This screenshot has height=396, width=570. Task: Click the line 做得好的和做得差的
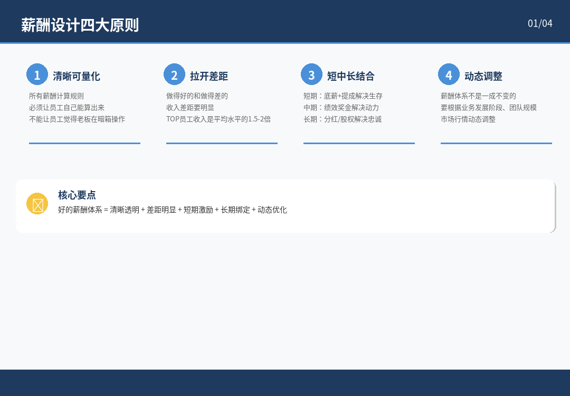[197, 96]
